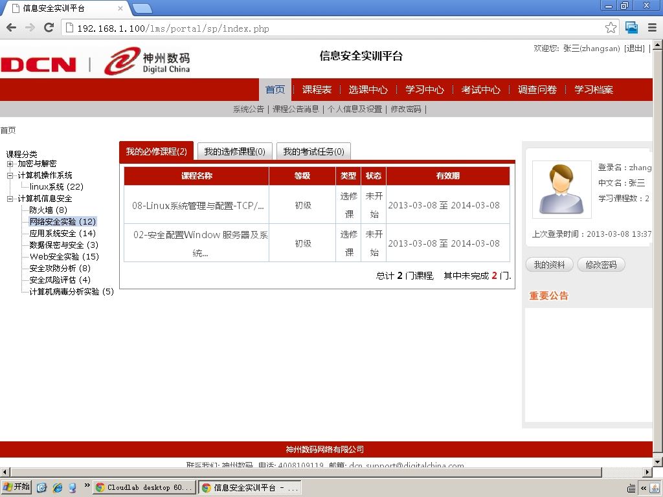Viewport: 663px width, 497px height.
Task: Click the third quick launch icon
Action: tap(73, 488)
